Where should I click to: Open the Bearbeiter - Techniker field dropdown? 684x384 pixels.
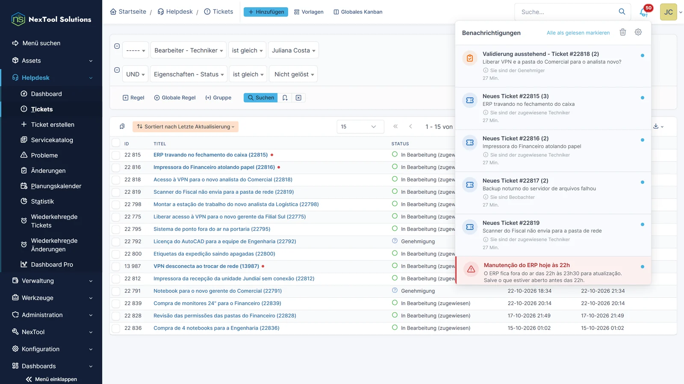(x=189, y=50)
